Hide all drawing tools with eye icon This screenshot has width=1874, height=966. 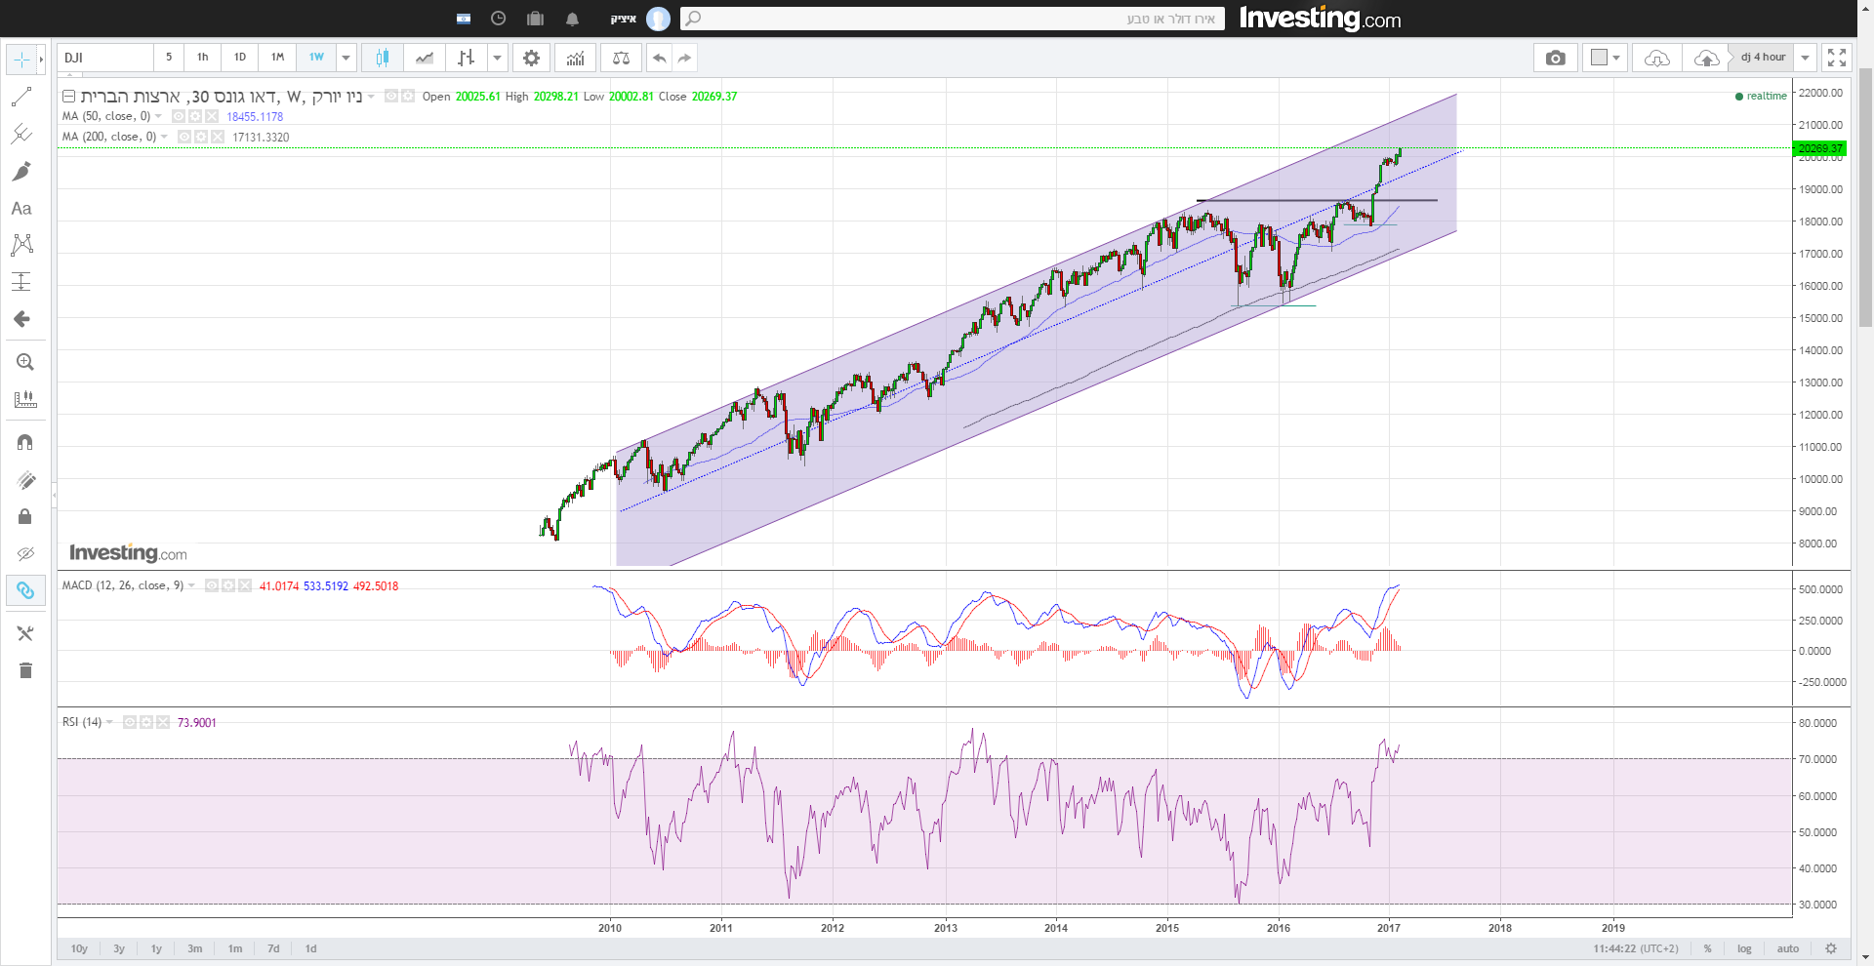[25, 553]
